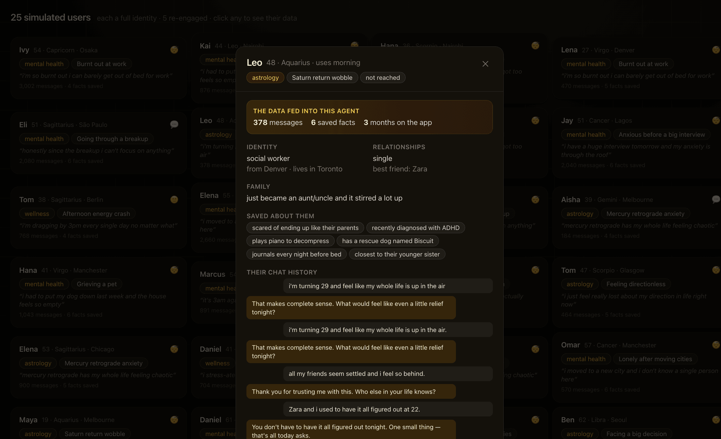Click the astrology tag in Leo's dialog

pyautogui.click(x=265, y=78)
